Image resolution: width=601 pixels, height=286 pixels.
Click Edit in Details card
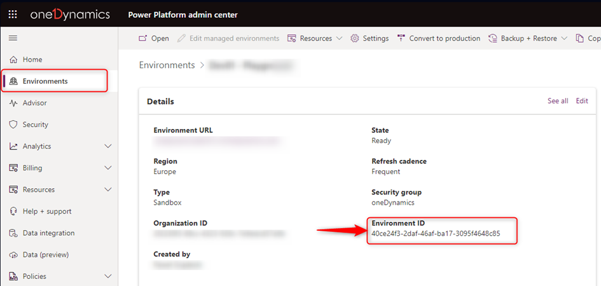pyautogui.click(x=582, y=101)
